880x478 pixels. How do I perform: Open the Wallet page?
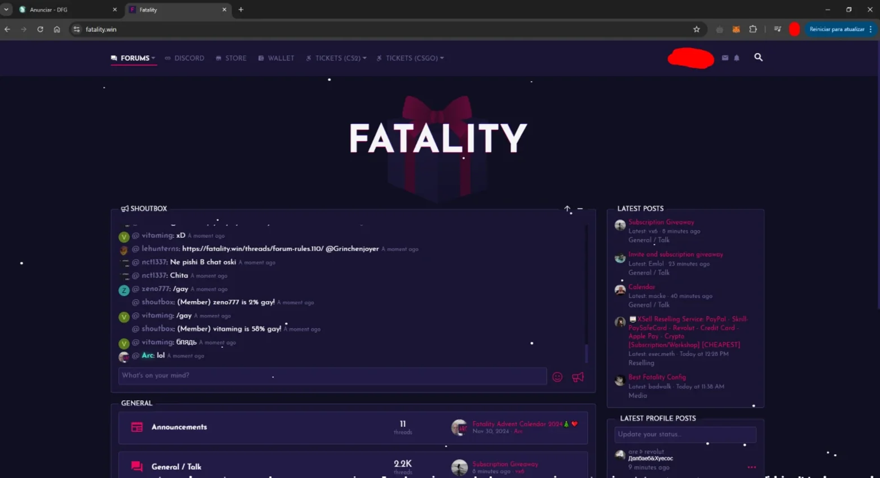tap(276, 58)
